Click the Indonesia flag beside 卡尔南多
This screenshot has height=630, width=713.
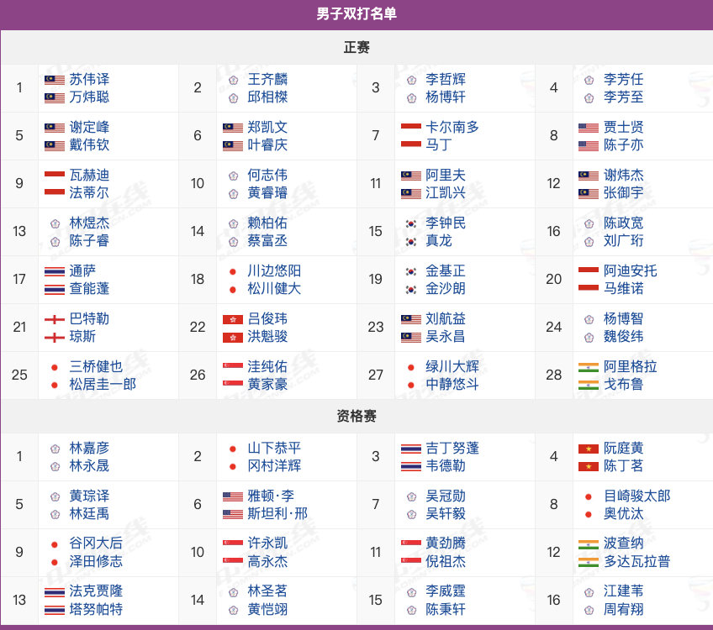coord(410,126)
